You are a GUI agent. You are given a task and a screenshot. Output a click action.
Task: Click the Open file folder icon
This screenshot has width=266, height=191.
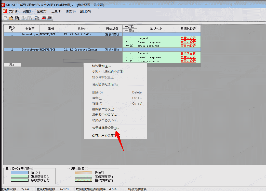pyautogui.click(x=11, y=18)
